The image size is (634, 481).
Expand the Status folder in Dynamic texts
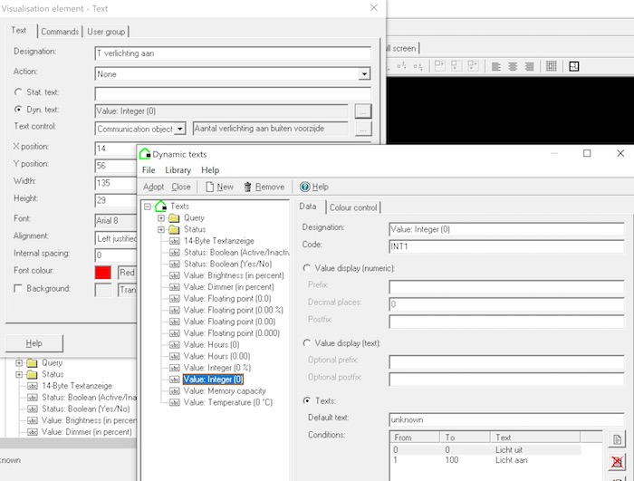pyautogui.click(x=161, y=230)
